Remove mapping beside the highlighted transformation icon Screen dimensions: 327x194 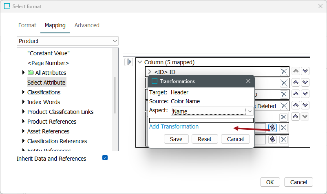283,128
